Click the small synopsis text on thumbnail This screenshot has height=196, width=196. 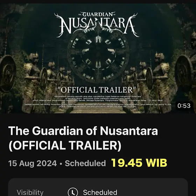pyautogui.click(x=98, y=101)
